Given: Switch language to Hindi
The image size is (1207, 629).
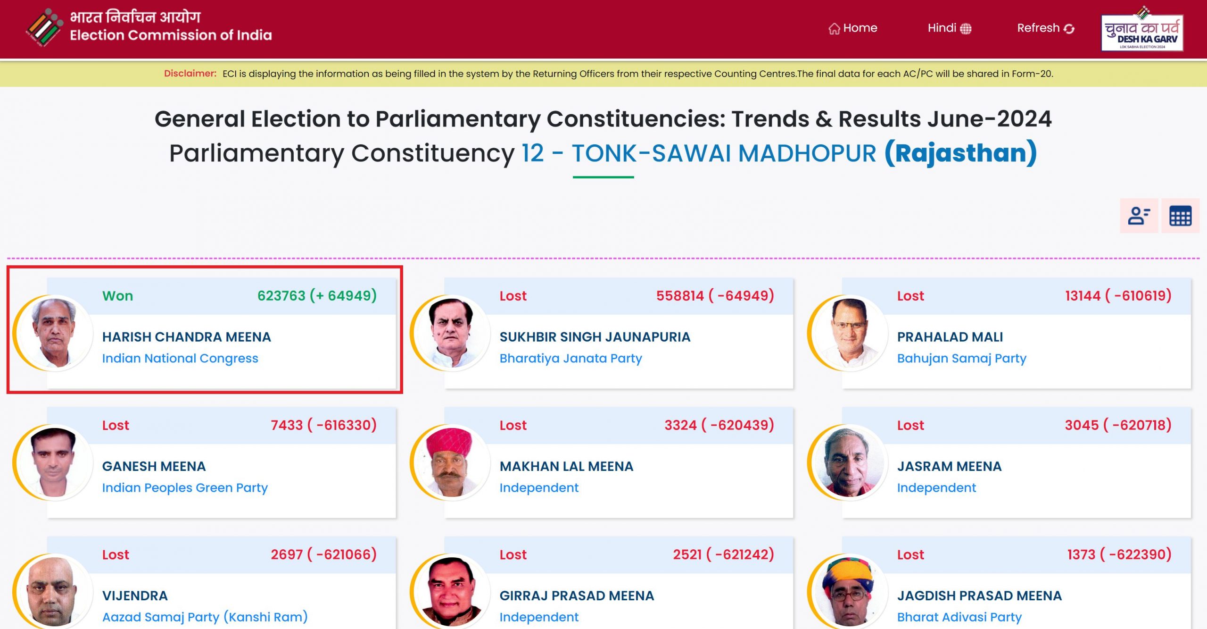Looking at the screenshot, I should point(949,28).
